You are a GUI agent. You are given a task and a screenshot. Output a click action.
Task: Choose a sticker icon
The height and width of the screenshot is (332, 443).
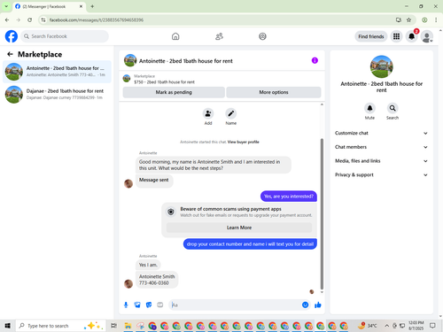[x=149, y=305]
